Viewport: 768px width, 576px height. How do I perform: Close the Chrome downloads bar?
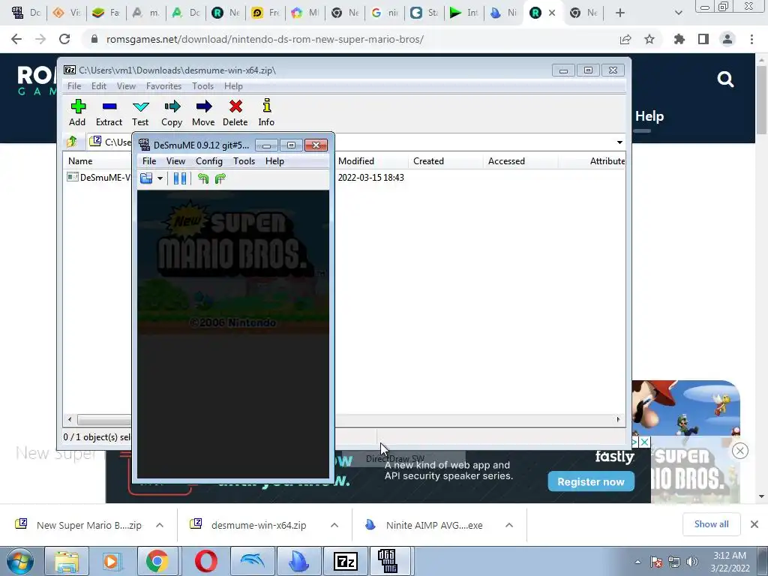754,524
